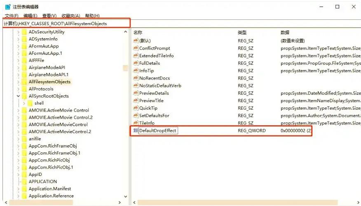The width and height of the screenshot is (361, 206).
Task: Expand the AFormAut.App key arrow
Action: coord(18,46)
